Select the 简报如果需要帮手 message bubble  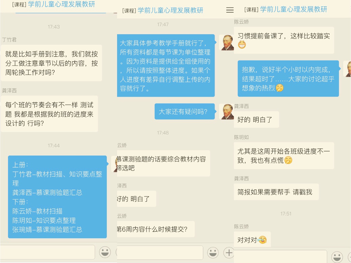pos(276,192)
